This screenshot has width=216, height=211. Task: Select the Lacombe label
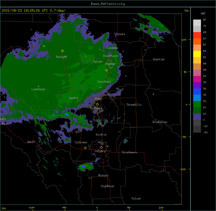click(x=113, y=48)
